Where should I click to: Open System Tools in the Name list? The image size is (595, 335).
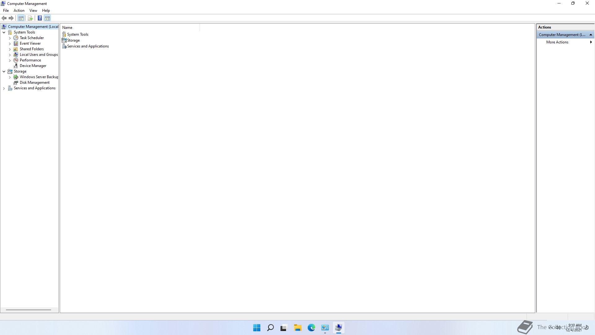pos(77,34)
